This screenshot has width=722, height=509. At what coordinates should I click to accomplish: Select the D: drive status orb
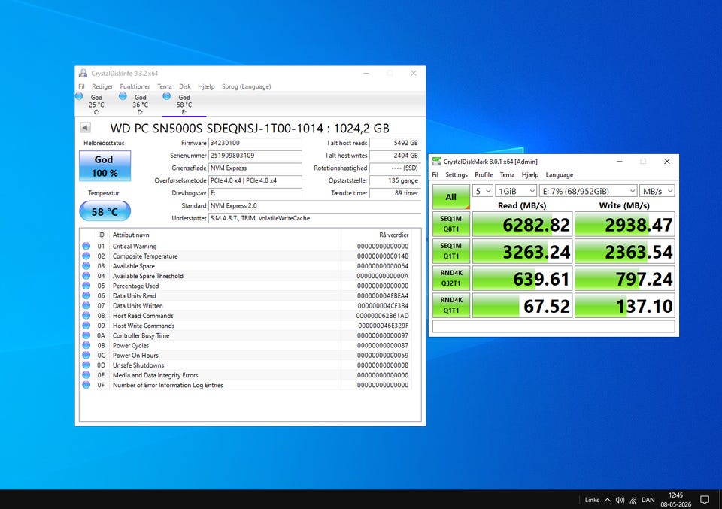coord(123,96)
